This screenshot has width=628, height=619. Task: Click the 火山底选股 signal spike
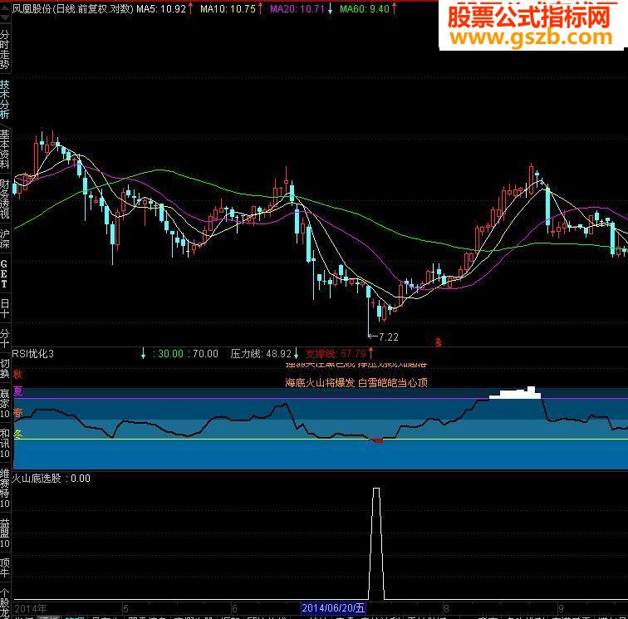[376, 543]
